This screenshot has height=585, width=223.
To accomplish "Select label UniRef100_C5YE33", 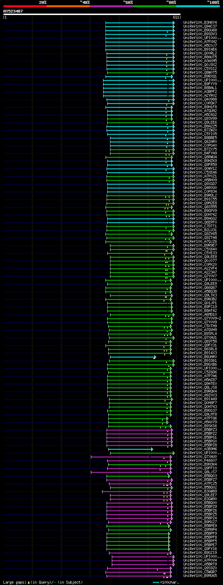I will [x=200, y=253].
